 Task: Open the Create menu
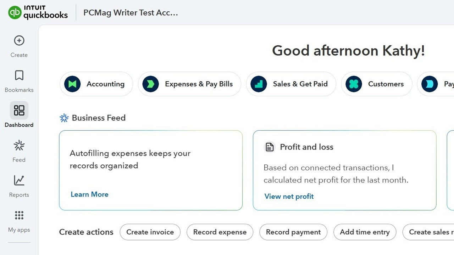coord(19,46)
